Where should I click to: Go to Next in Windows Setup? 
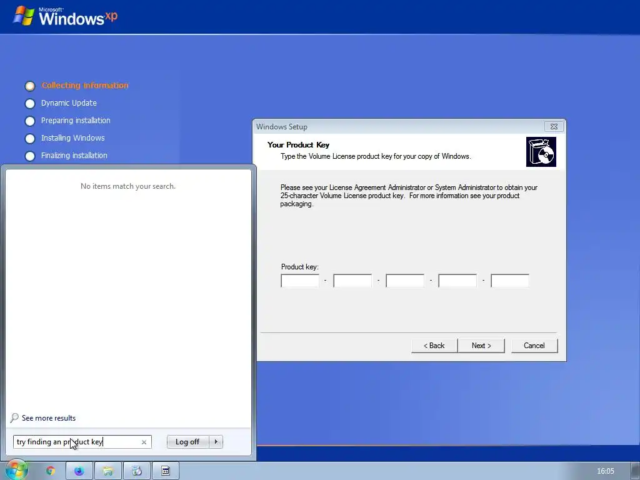coord(481,345)
